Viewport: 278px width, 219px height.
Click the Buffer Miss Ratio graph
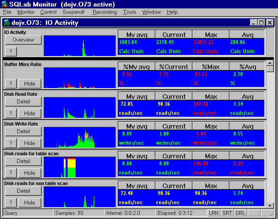coord(80,78)
